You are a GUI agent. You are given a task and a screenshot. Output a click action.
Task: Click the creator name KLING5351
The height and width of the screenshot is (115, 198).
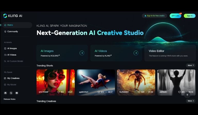(x=124, y=92)
